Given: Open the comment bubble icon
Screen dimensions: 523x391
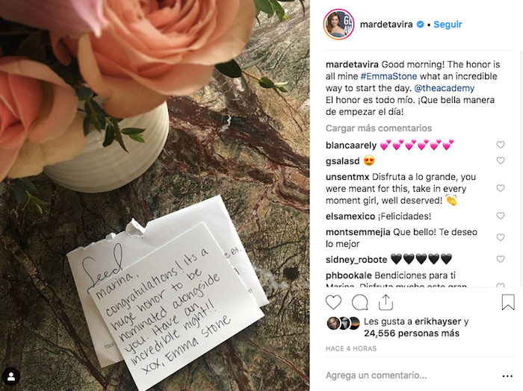Looking at the screenshot, I should click(x=360, y=302).
